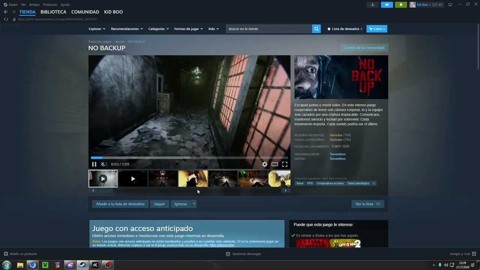Open 'Gestionar descargas' in the bottom bar
Viewport: 480px width, 270px height.
point(243,254)
